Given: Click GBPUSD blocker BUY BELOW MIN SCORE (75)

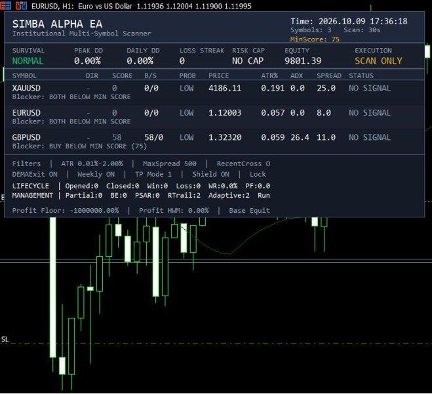Looking at the screenshot, I should tap(98, 146).
